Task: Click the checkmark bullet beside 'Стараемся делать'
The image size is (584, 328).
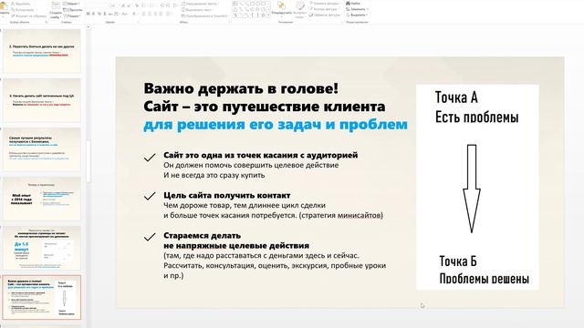Action: pyautogui.click(x=150, y=237)
